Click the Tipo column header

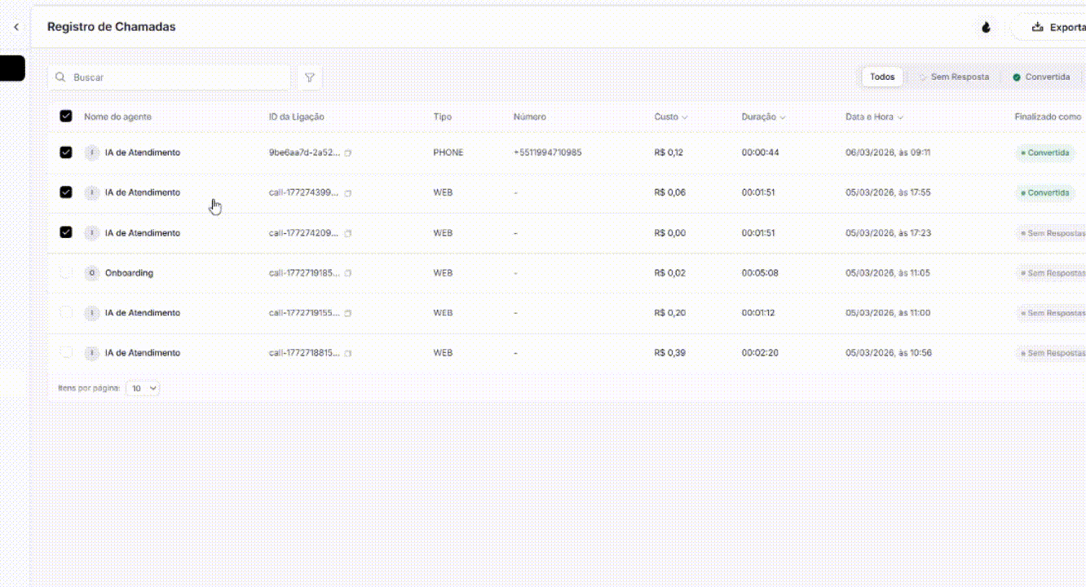tap(442, 117)
